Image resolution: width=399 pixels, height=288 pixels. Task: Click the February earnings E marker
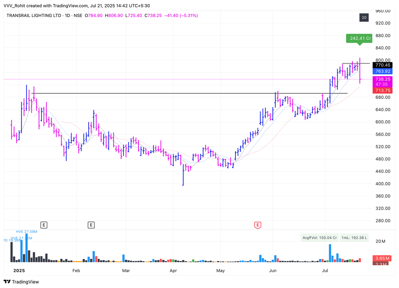coord(91,225)
